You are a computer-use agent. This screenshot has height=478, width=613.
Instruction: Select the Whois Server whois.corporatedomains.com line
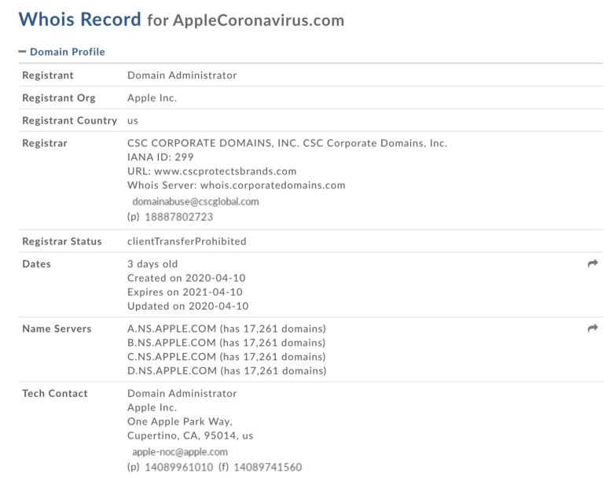[x=236, y=185]
